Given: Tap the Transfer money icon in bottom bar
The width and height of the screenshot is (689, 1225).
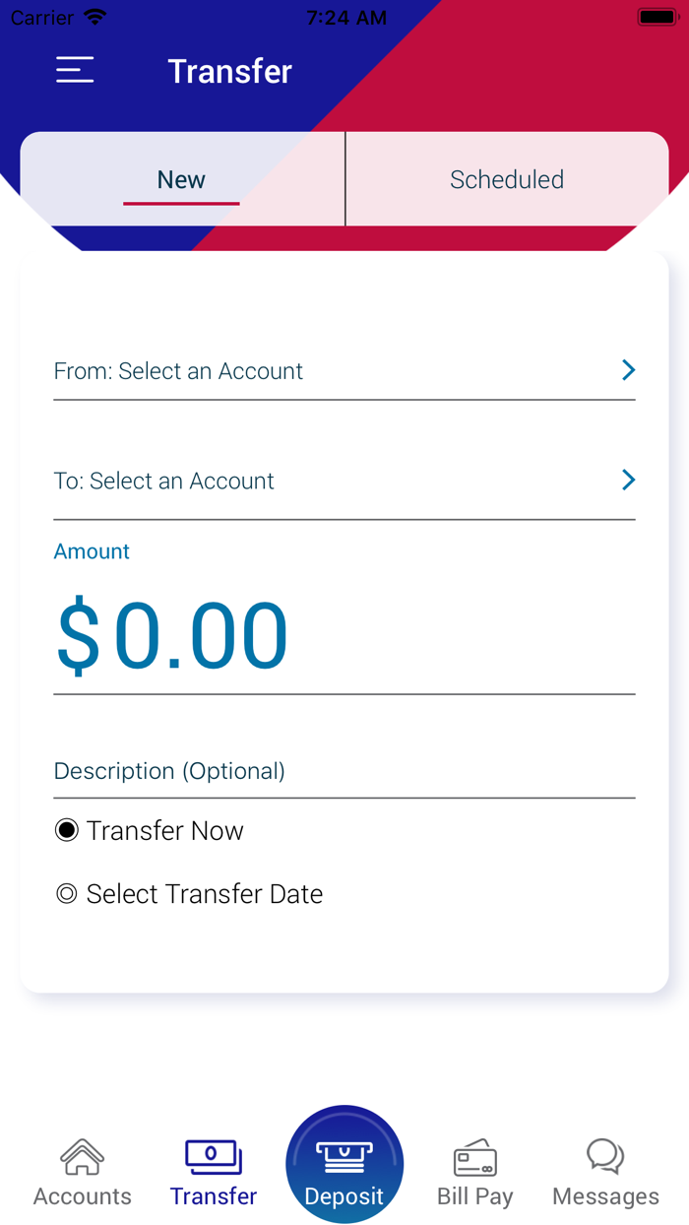Looking at the screenshot, I should coord(214,1157).
